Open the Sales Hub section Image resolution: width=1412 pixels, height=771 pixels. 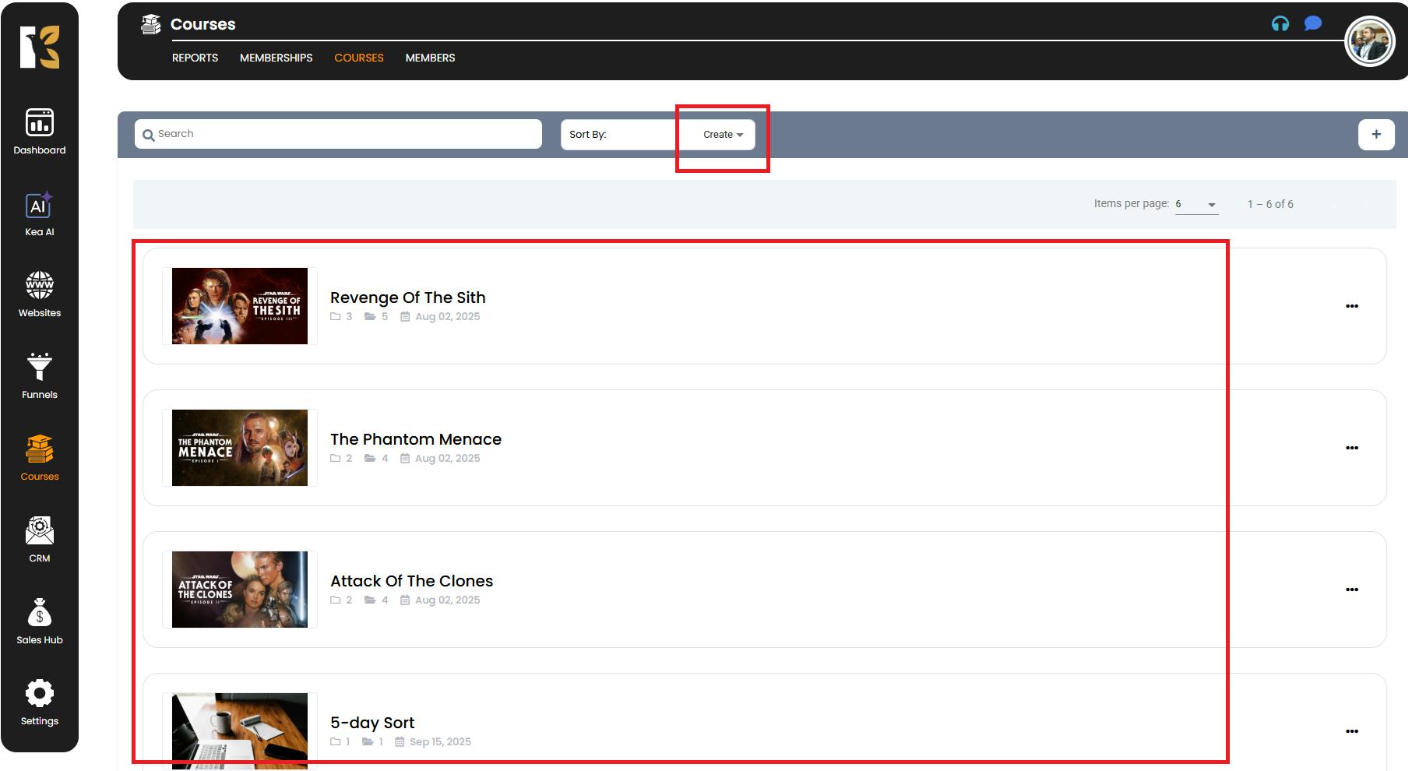pyautogui.click(x=39, y=621)
